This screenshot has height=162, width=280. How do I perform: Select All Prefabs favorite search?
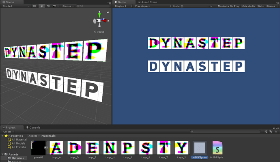[x=17, y=147]
